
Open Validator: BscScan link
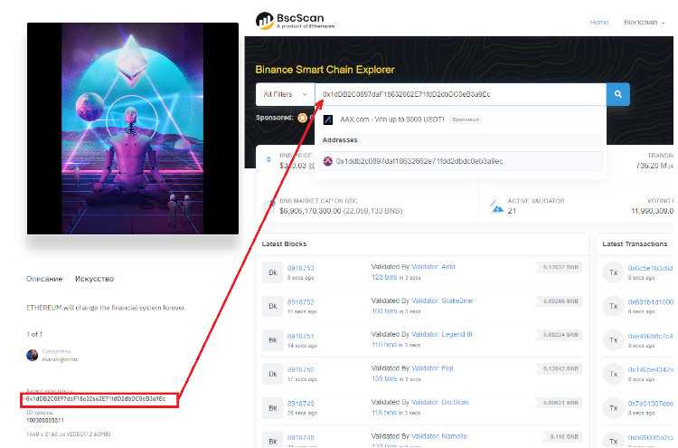click(x=440, y=402)
